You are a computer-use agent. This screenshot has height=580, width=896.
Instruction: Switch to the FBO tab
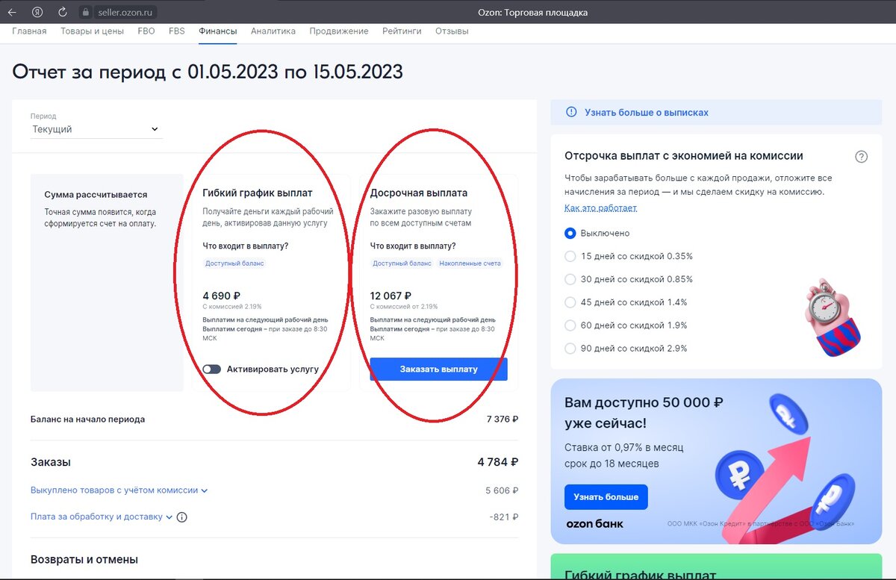click(x=146, y=31)
